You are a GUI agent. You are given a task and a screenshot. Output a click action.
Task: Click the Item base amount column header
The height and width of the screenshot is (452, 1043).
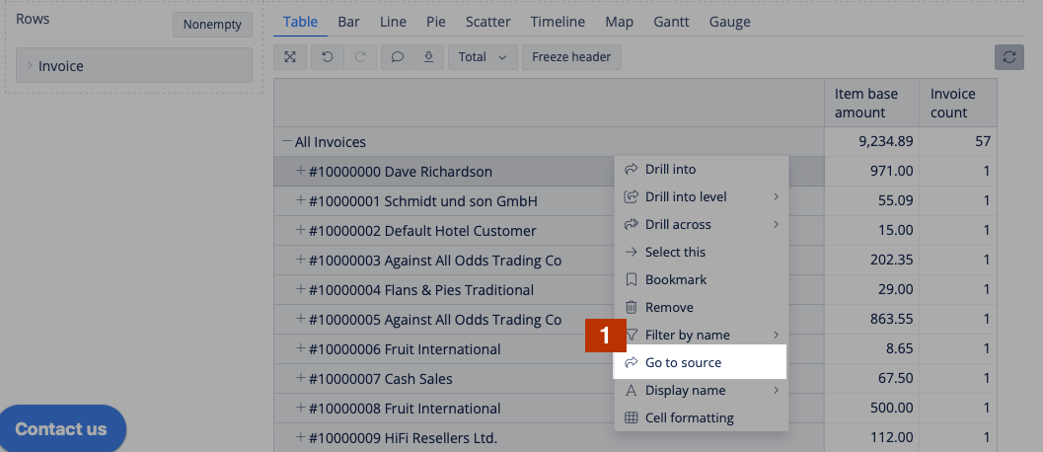pyautogui.click(x=866, y=103)
